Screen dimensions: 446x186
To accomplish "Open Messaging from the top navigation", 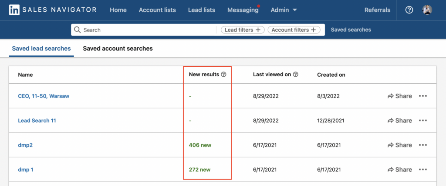I will point(243,10).
